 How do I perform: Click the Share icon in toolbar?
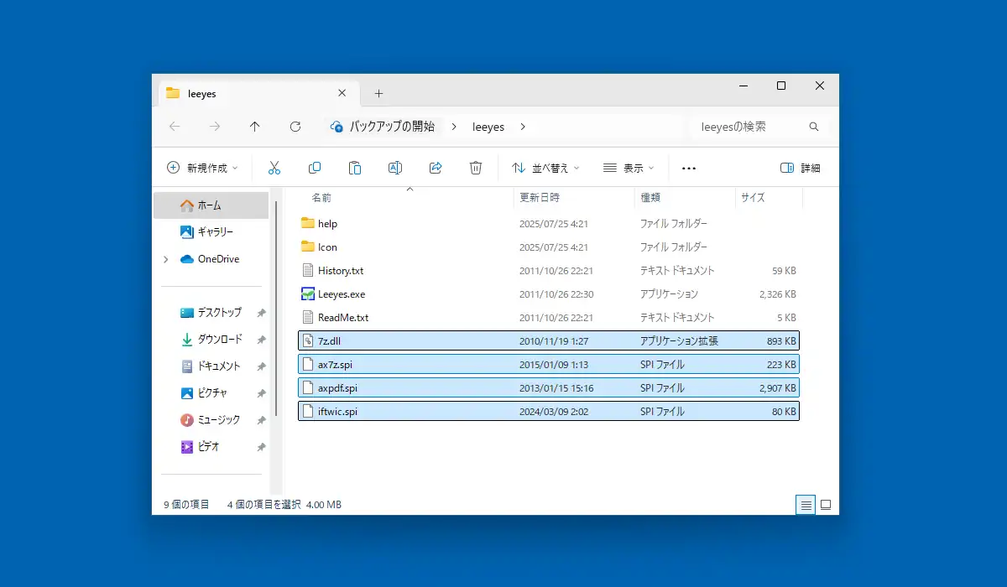tap(436, 168)
